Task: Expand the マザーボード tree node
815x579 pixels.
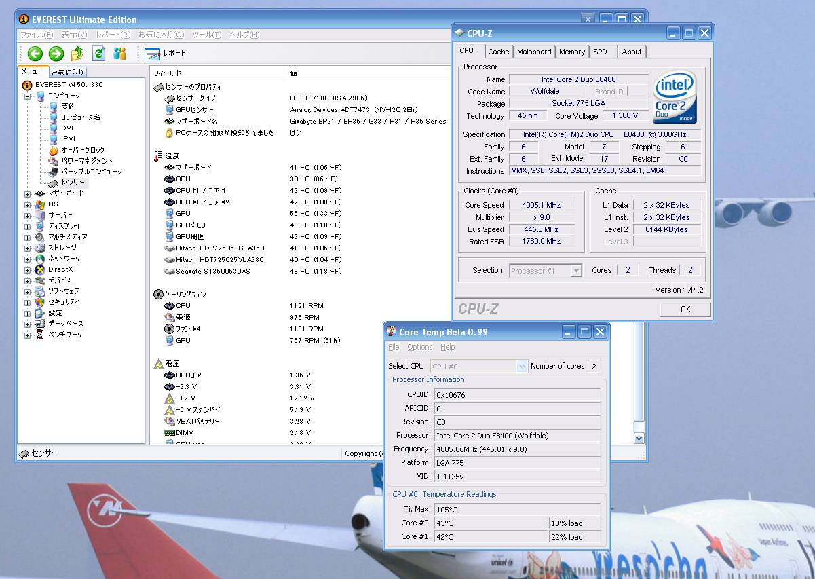Action: point(28,193)
